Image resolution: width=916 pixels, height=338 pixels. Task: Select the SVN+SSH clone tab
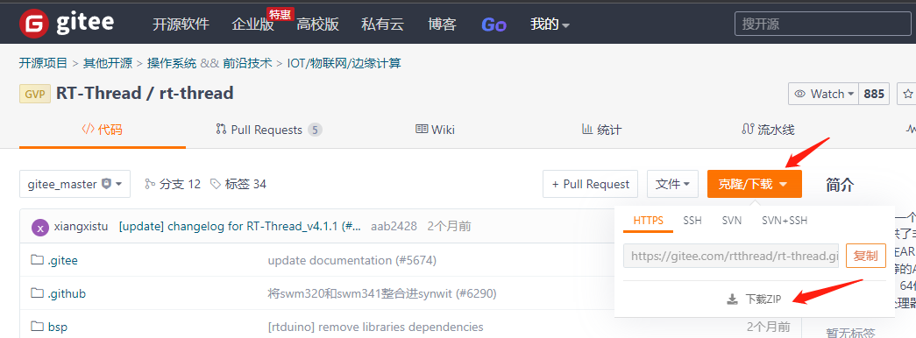pos(785,221)
